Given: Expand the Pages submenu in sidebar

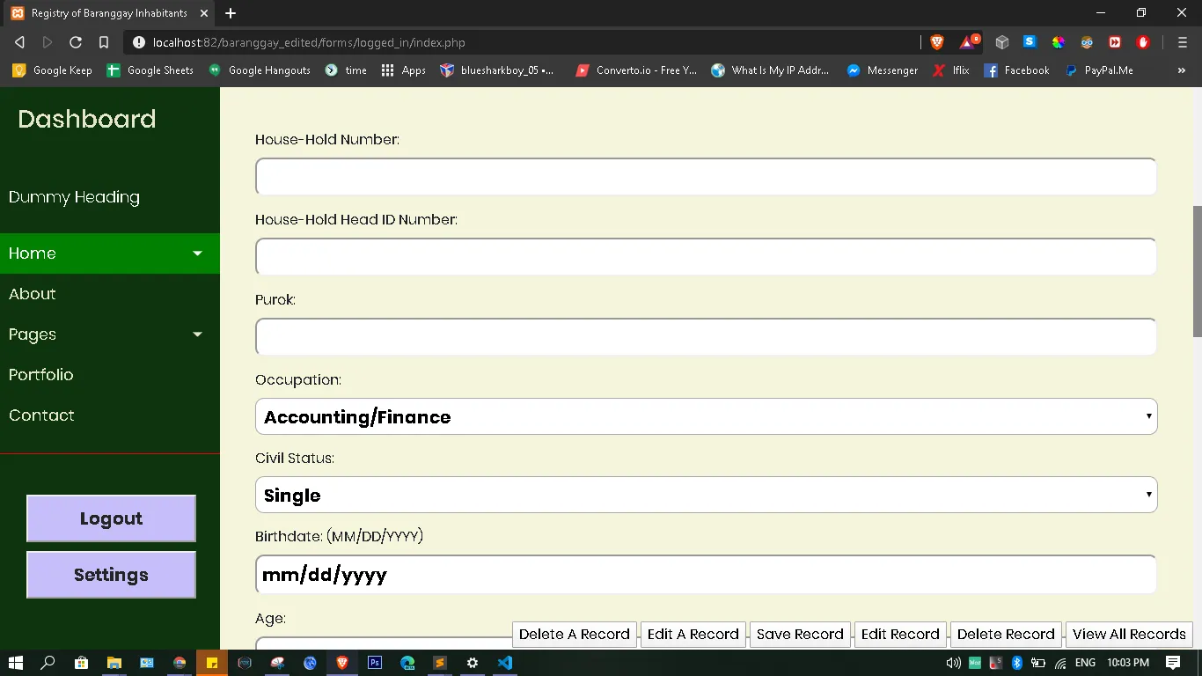Looking at the screenshot, I should (197, 334).
